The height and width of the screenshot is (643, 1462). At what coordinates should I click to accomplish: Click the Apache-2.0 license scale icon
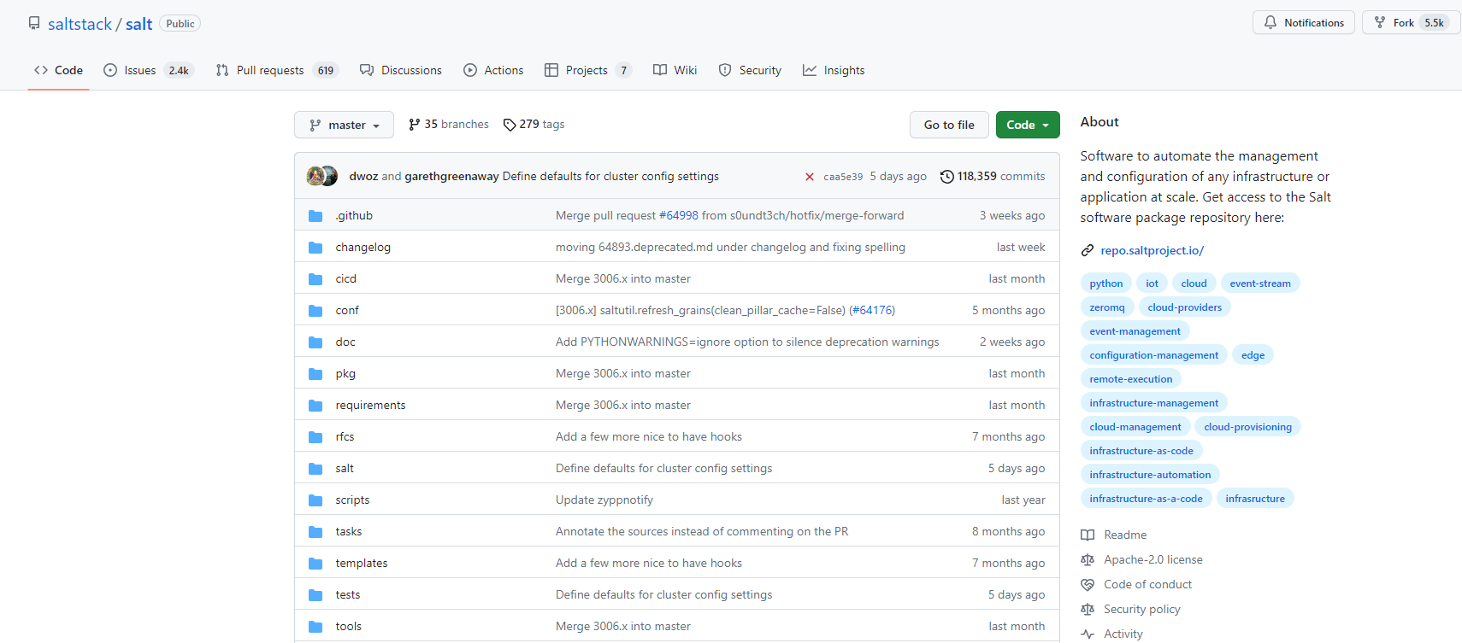tap(1088, 559)
